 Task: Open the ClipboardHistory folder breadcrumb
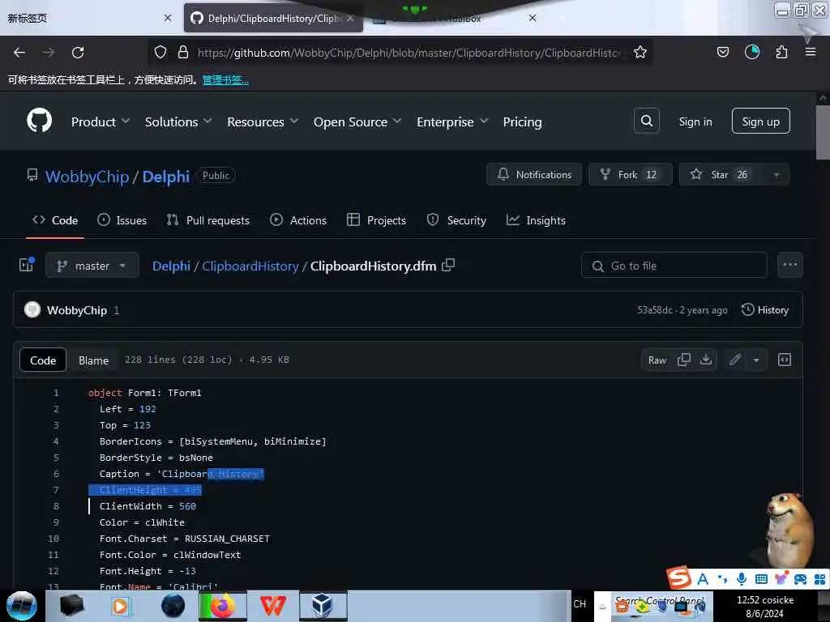click(x=250, y=266)
